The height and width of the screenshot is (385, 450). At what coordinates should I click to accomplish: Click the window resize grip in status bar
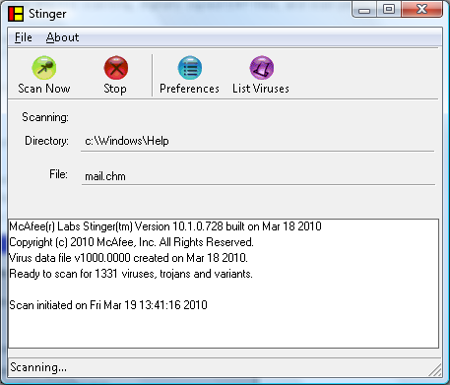tap(435, 370)
